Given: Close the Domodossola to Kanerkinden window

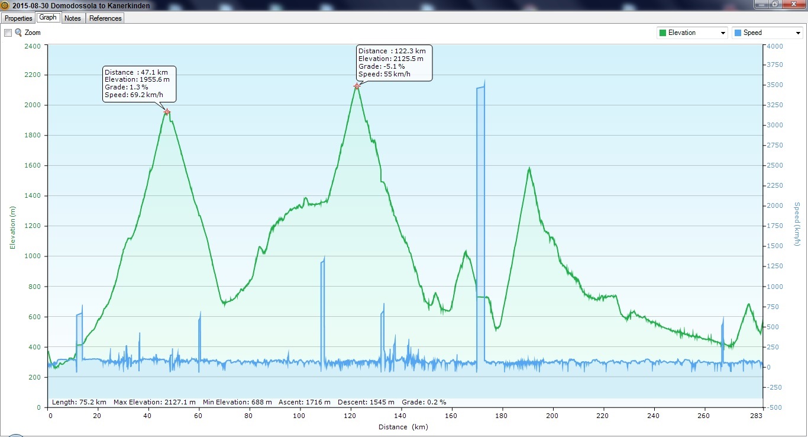Looking at the screenshot, I should tap(793, 4).
